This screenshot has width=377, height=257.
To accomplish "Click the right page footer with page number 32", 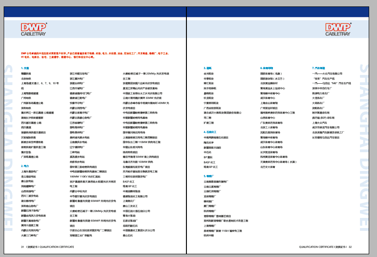I will [x=325, y=247].
